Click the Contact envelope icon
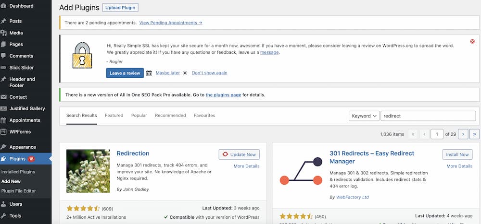 [x=3, y=97]
